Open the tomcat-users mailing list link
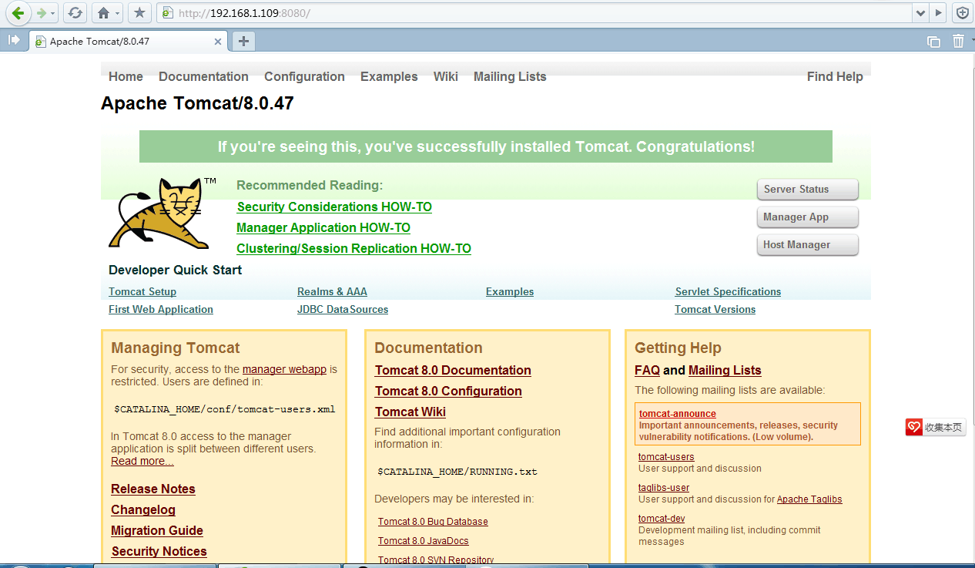Image resolution: width=975 pixels, height=568 pixels. pyautogui.click(x=666, y=457)
